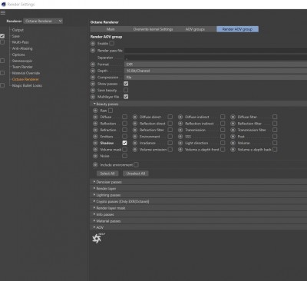The image size is (307, 281).
Task: Click the Render pass file input field
Action: (216, 51)
